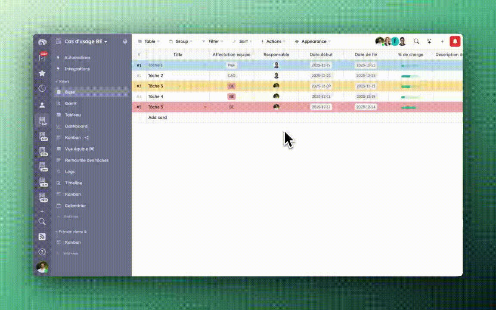Click the plus icon in the top toolbar

(x=442, y=41)
